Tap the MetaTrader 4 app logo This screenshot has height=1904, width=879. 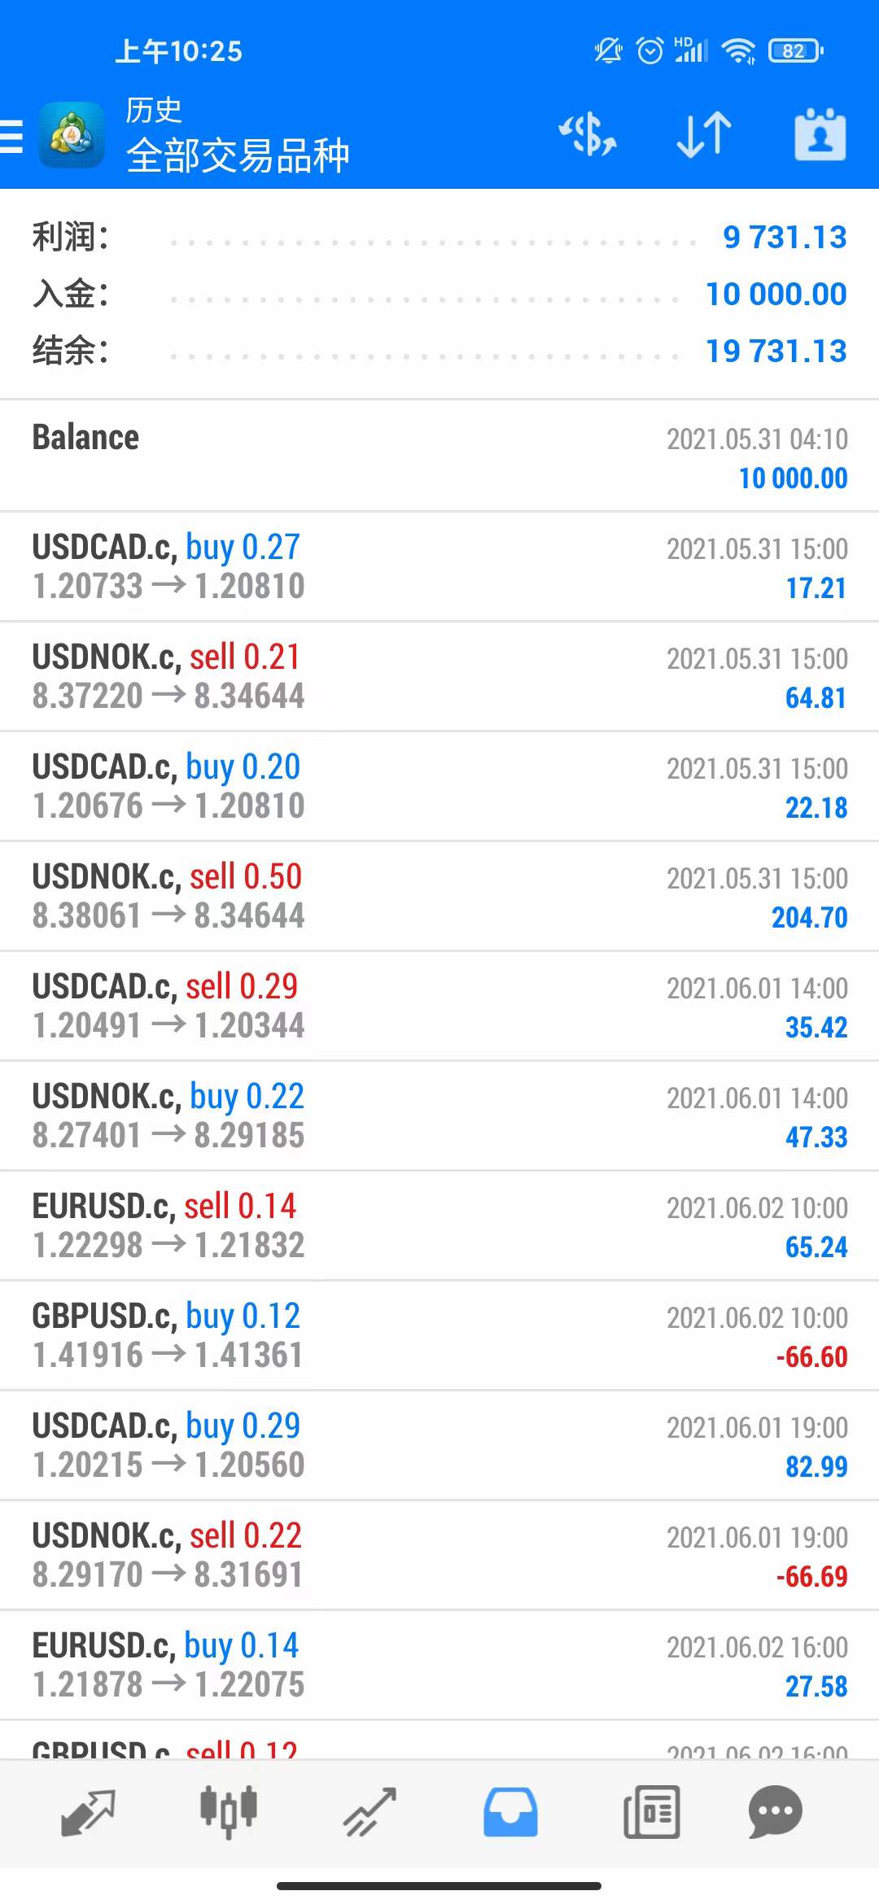click(72, 135)
